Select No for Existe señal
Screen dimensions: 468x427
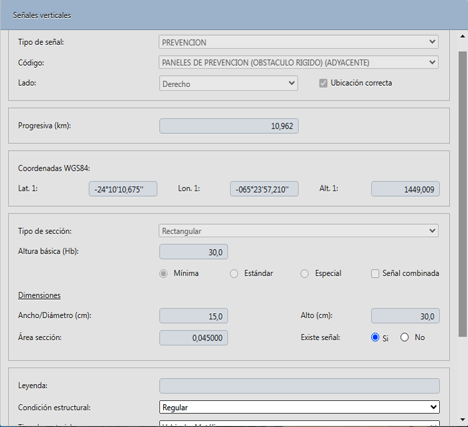404,337
